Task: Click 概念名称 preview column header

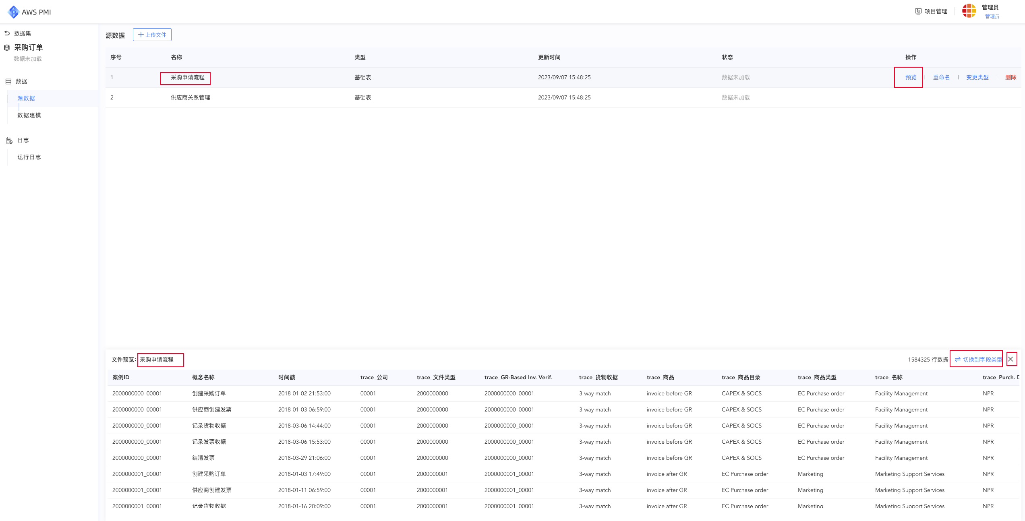Action: [x=203, y=377]
